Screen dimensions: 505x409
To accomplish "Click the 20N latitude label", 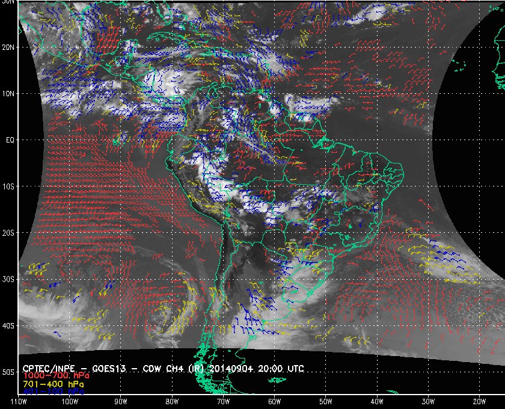I will (8, 47).
